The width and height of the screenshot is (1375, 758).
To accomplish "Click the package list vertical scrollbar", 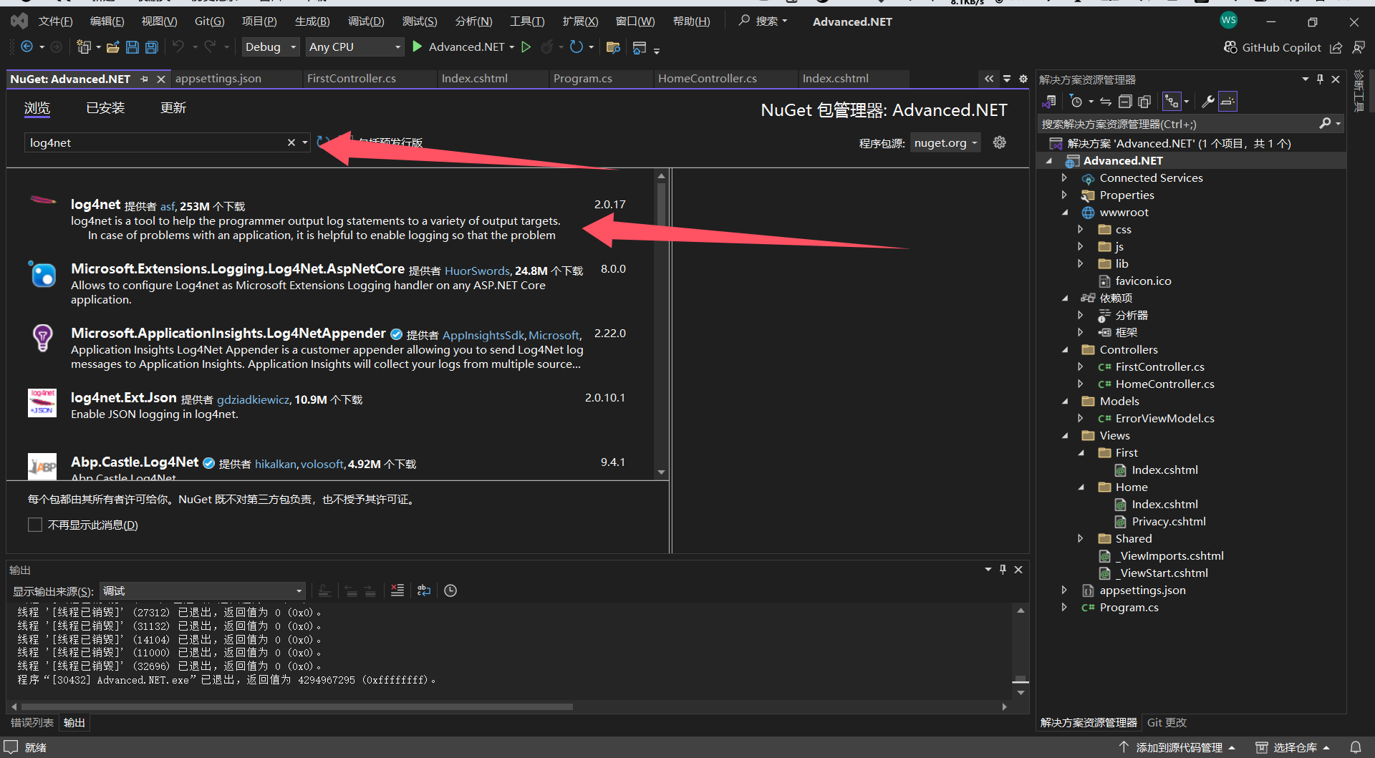I will point(661,324).
